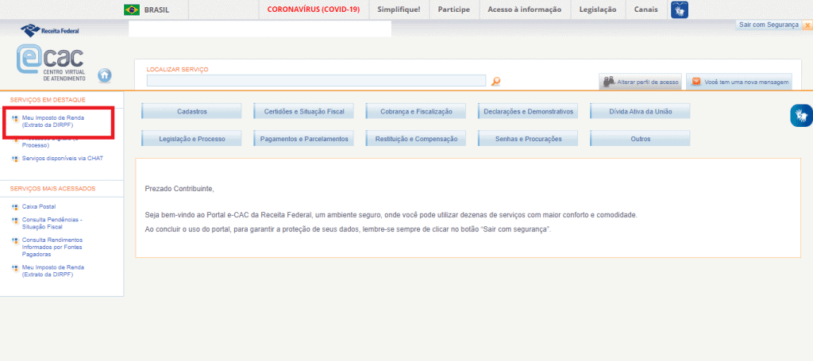Screen dimensions: 813x361
Task: Open Declarações e Demonstrativos menu
Action: click(528, 111)
